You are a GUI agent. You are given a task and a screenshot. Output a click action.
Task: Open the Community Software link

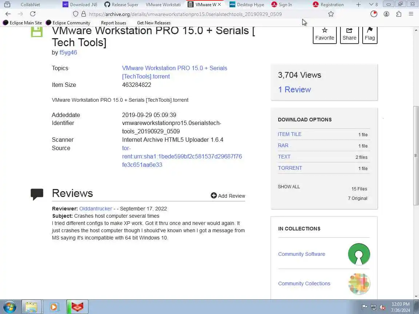tap(302, 254)
